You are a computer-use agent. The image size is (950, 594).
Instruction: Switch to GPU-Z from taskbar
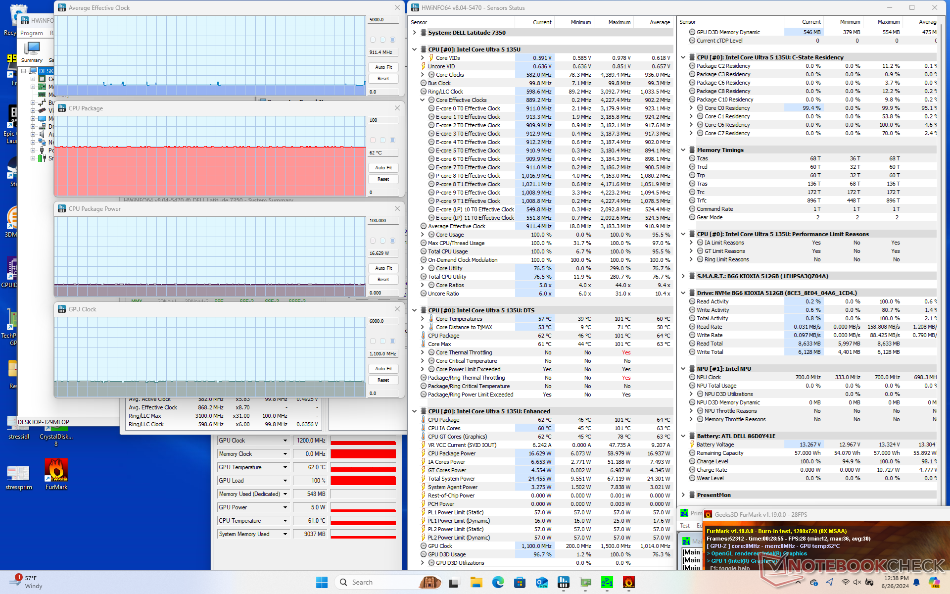585,582
